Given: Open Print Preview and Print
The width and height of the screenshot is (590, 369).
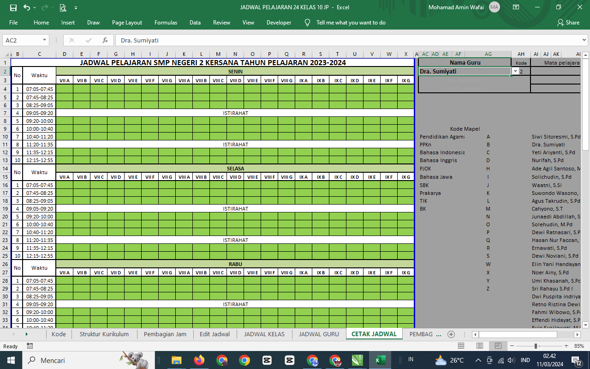Looking at the screenshot, I should click(63, 7).
